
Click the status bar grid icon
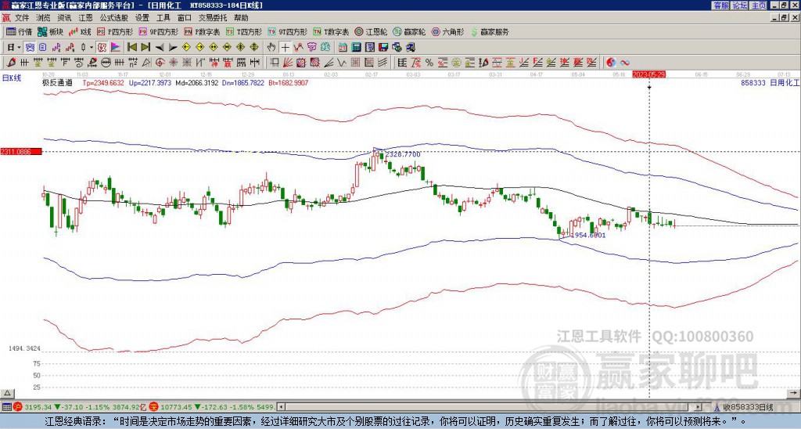(x=6, y=407)
